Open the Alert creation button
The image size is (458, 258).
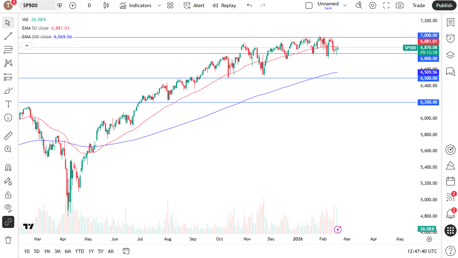coord(194,5)
